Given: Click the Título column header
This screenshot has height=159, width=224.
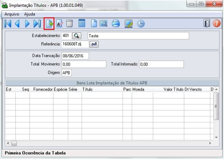Looking at the screenshot, I should pos(102,90).
